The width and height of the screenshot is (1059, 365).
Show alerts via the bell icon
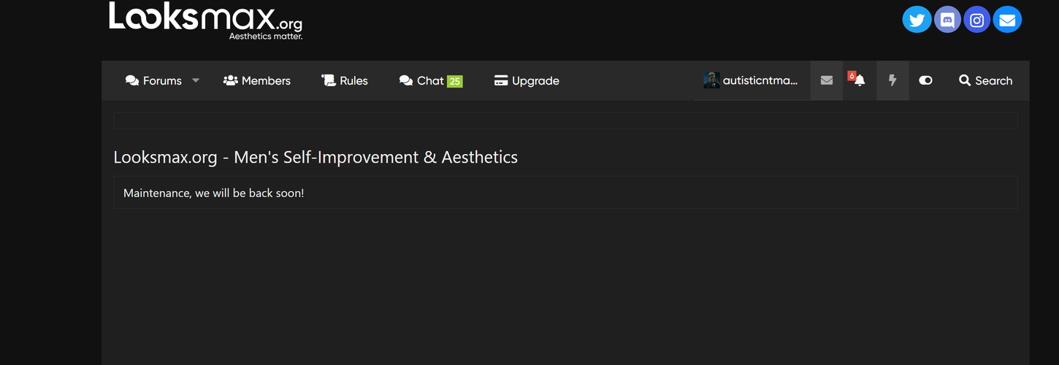[859, 80]
